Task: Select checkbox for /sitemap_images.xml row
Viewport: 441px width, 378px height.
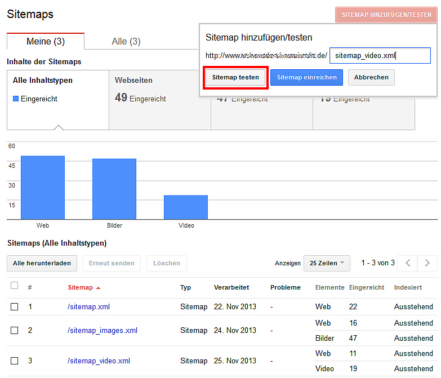Action: pyautogui.click(x=15, y=331)
